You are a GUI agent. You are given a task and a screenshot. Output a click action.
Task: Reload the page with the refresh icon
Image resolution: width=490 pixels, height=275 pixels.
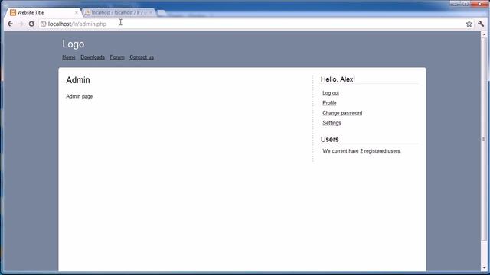click(31, 24)
